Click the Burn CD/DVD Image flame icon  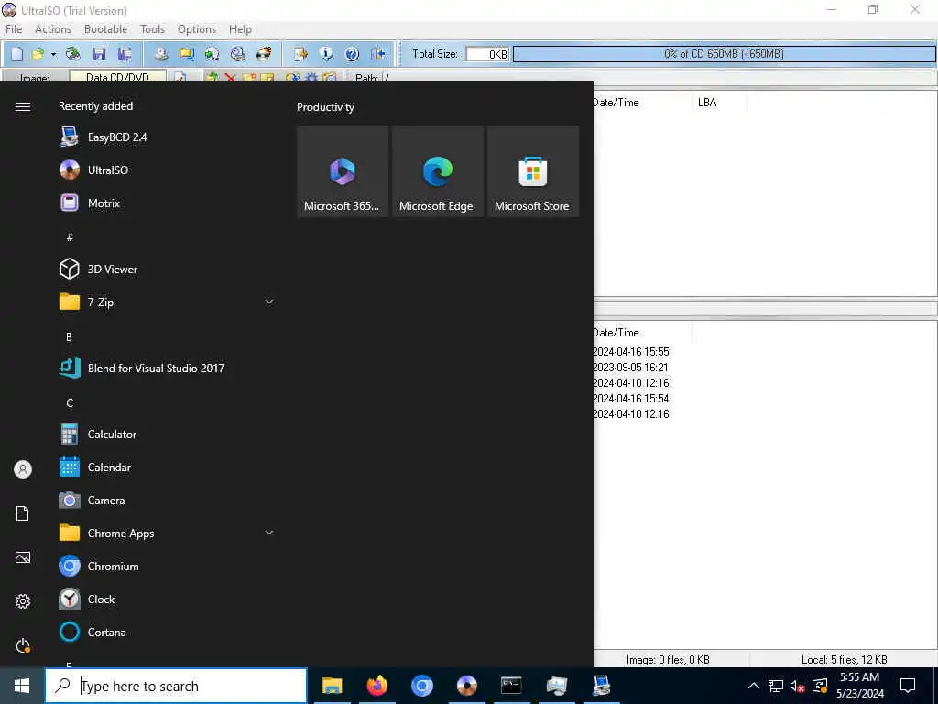264,54
